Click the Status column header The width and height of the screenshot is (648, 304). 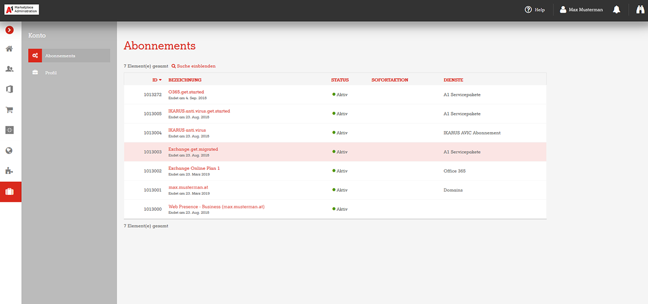tap(340, 80)
